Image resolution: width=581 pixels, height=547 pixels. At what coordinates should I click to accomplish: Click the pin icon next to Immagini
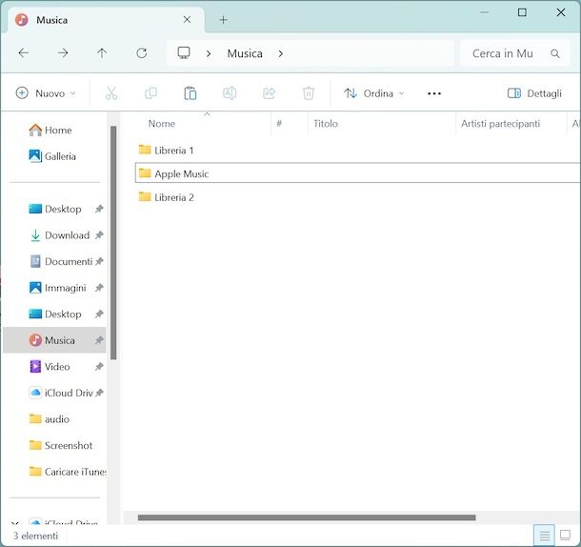pyautogui.click(x=99, y=288)
